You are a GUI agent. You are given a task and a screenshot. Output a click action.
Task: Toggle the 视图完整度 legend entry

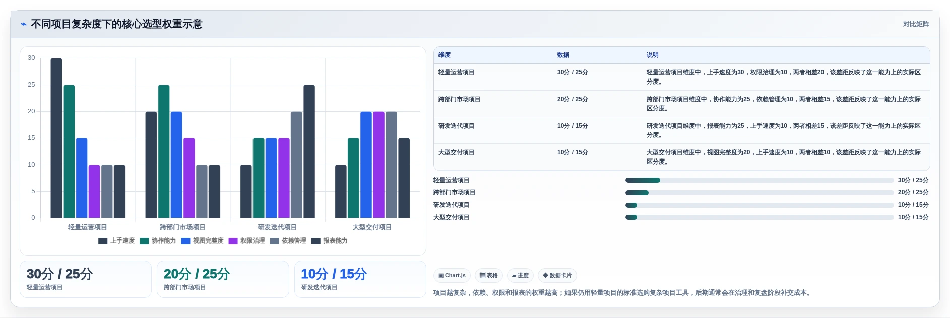[202, 241]
